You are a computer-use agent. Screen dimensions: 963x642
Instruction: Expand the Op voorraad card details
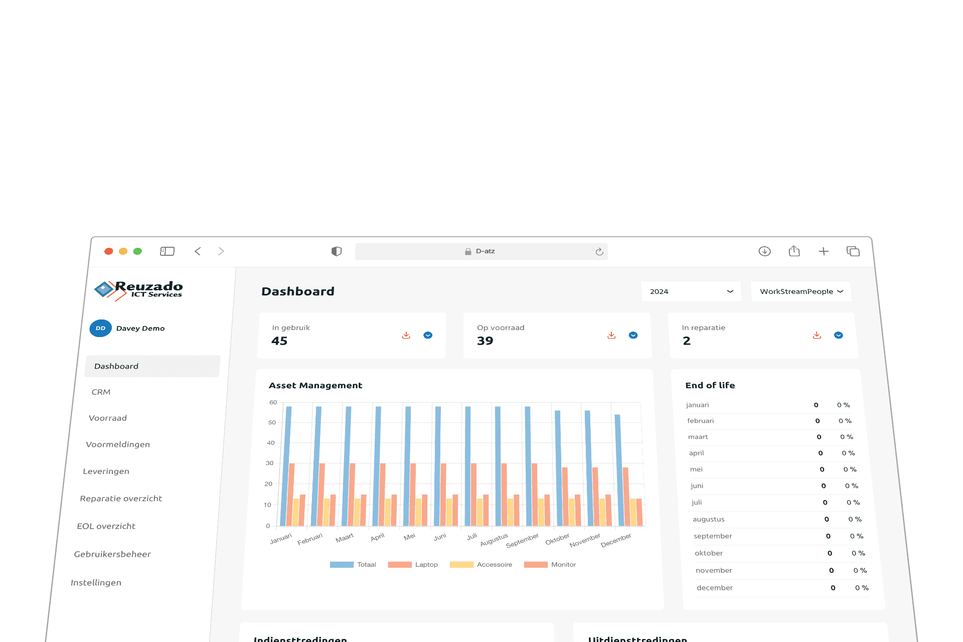coord(633,335)
